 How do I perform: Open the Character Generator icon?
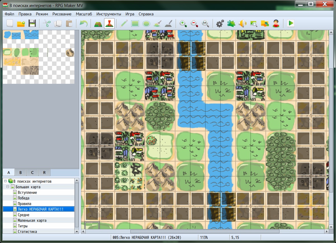coord(276,23)
